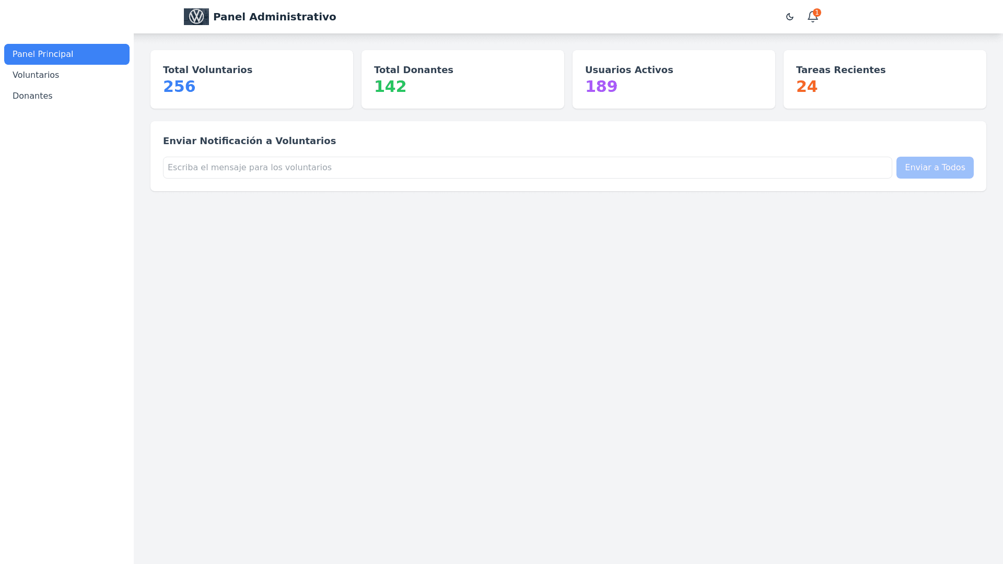Click the orange 24 recent tasks count
The image size is (1003, 564).
coord(806,87)
